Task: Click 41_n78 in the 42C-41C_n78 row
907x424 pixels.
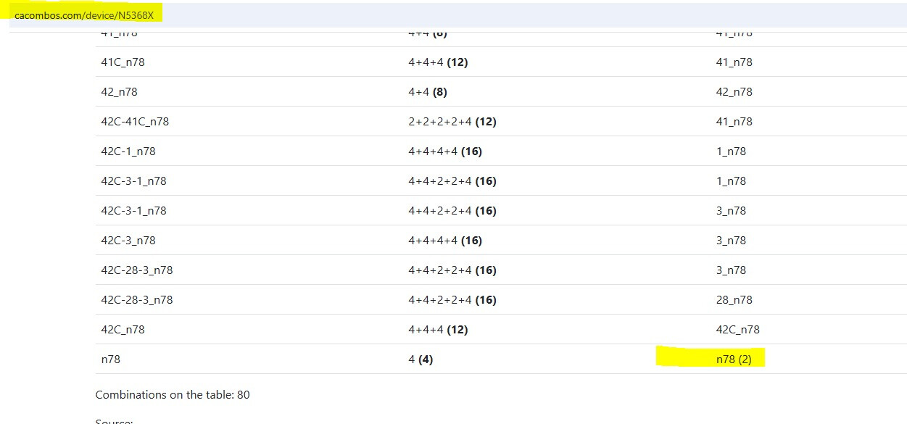Action: [734, 122]
